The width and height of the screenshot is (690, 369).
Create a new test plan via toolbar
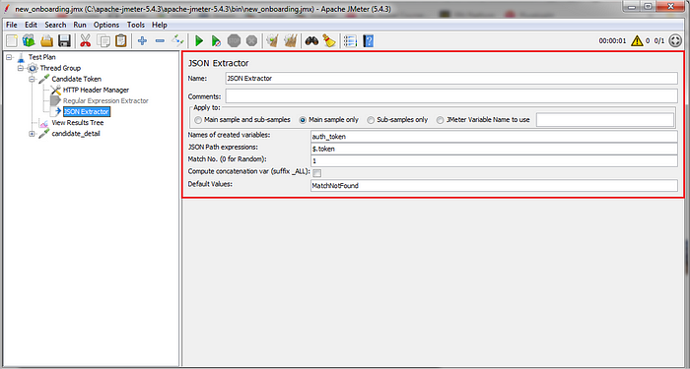pos(12,41)
